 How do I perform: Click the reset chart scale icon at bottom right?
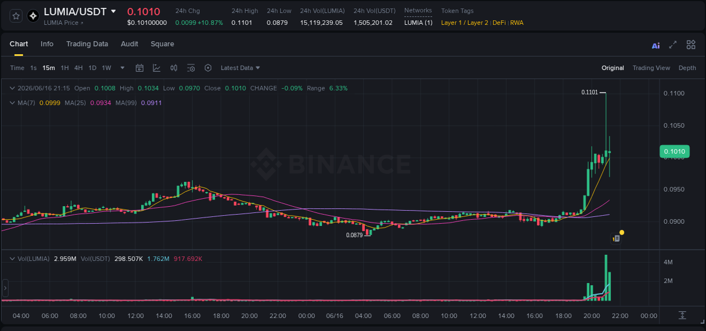point(682,315)
